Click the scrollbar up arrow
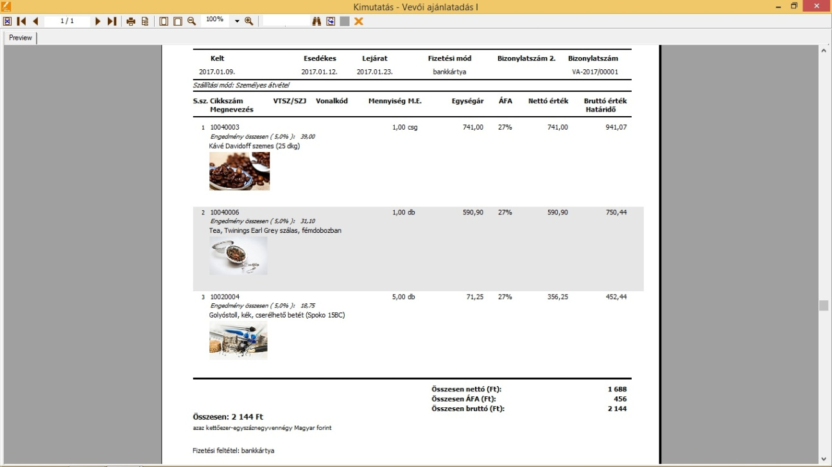 [824, 50]
